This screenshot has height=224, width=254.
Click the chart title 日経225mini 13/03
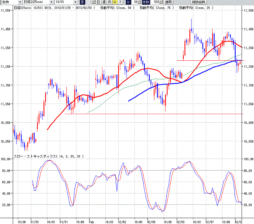pyautogui.click(x=27, y=8)
